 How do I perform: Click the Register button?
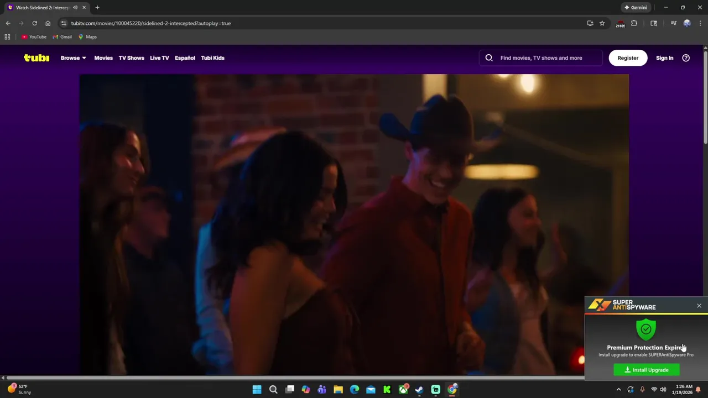(x=628, y=57)
